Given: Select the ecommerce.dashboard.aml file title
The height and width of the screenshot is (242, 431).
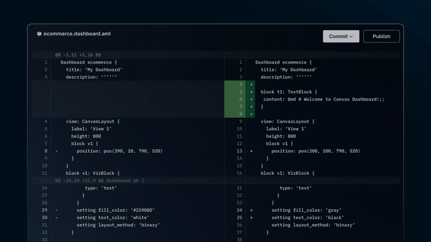Looking at the screenshot, I should pos(77,34).
